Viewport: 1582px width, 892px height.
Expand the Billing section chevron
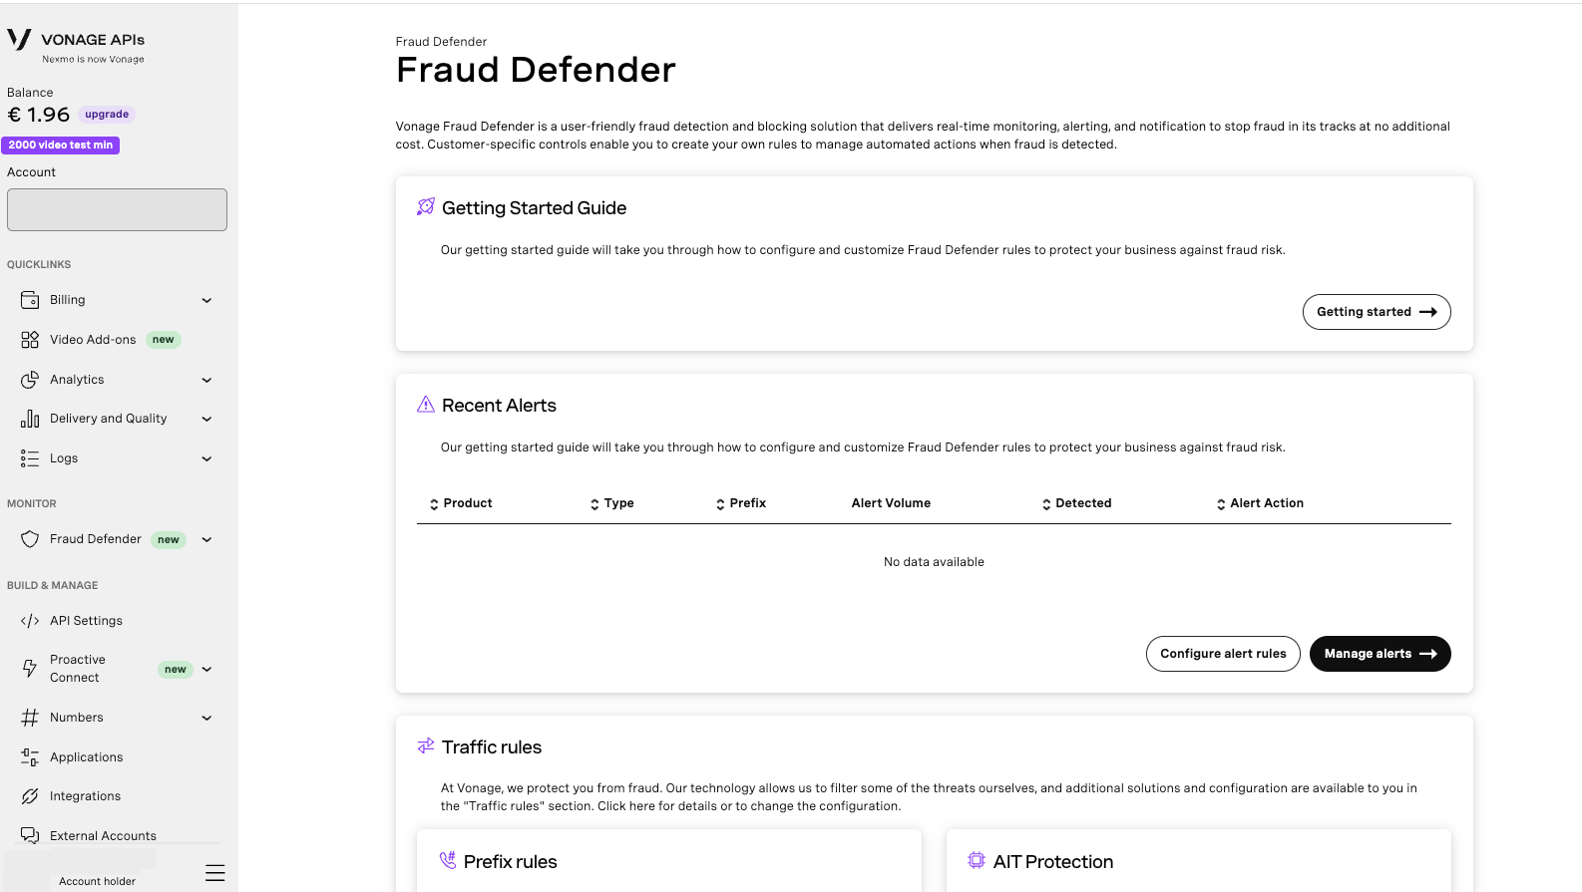[x=206, y=300]
